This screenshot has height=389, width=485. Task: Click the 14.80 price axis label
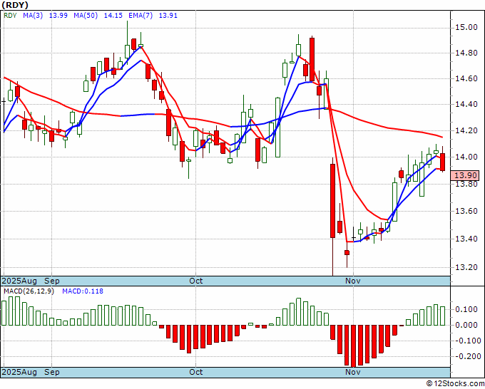click(466, 53)
